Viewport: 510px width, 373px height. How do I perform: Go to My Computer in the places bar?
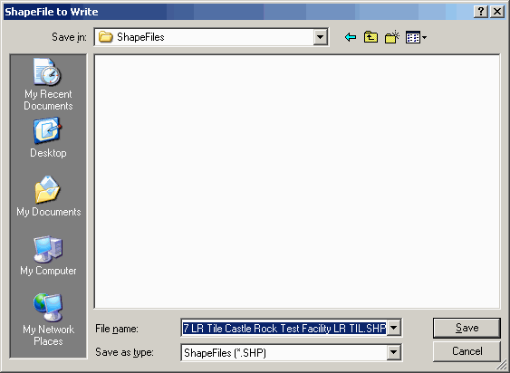click(48, 255)
